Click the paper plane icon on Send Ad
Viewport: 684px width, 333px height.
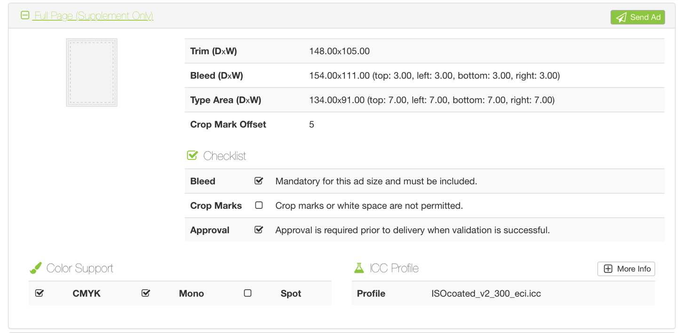621,17
